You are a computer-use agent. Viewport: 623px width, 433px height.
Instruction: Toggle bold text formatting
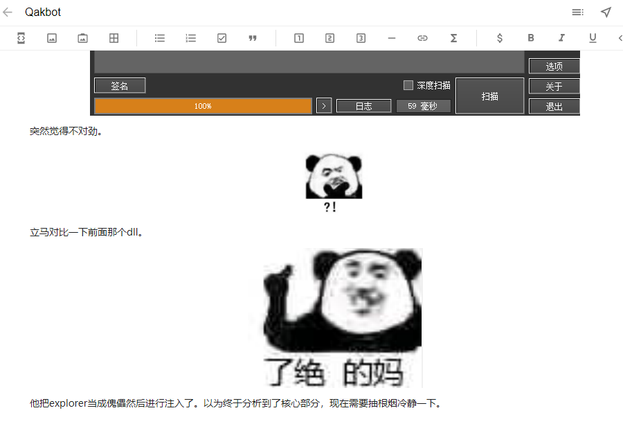[531, 38]
